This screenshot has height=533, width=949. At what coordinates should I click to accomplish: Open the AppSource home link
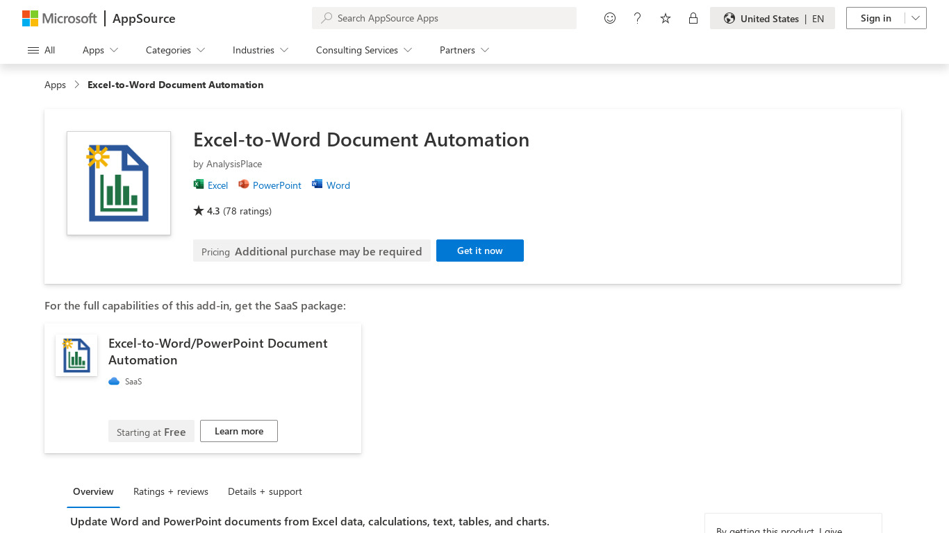point(144,19)
